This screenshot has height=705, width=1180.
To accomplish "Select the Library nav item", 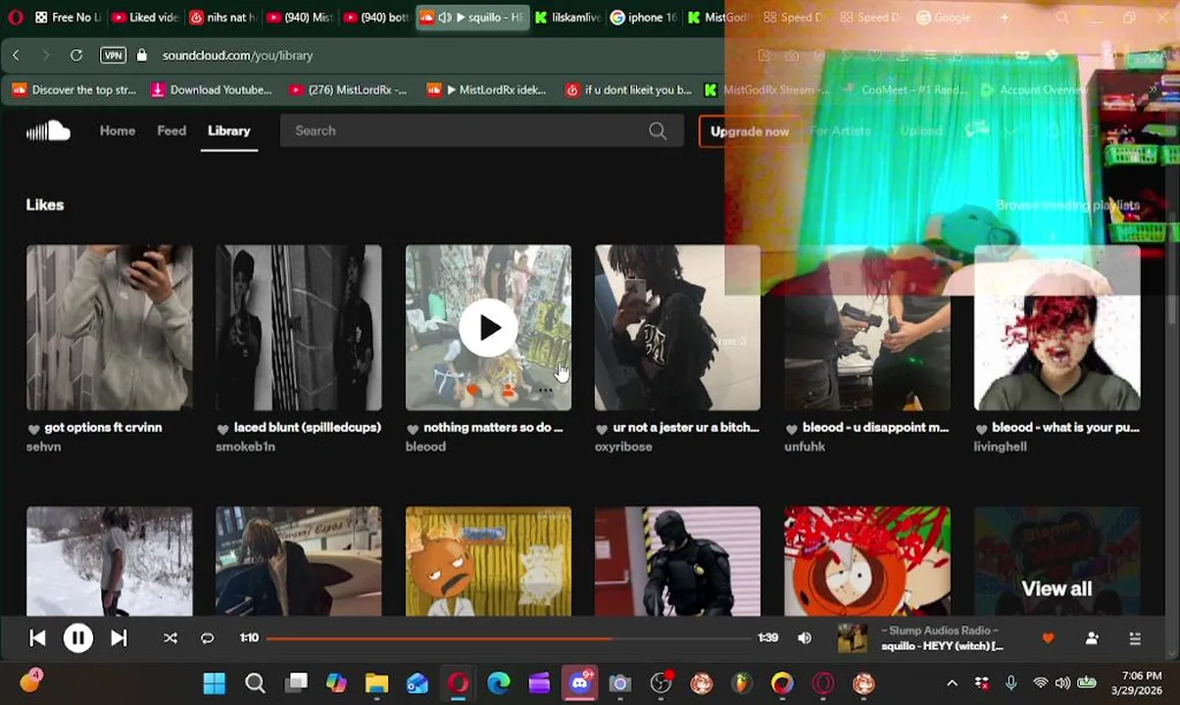I will point(228,130).
